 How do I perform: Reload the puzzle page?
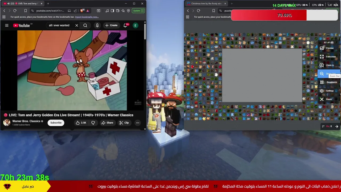pyautogui.click(x=198, y=11)
